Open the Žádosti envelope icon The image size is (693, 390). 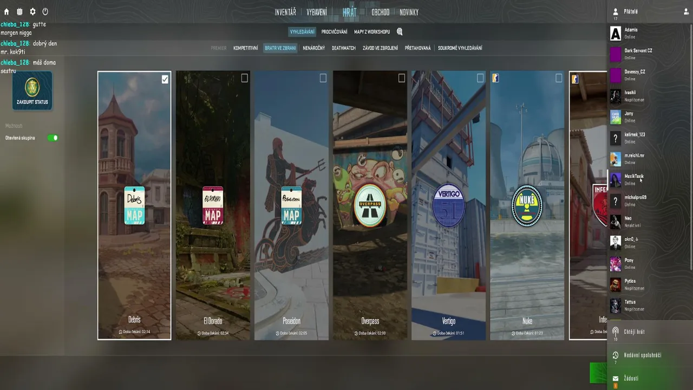click(616, 379)
